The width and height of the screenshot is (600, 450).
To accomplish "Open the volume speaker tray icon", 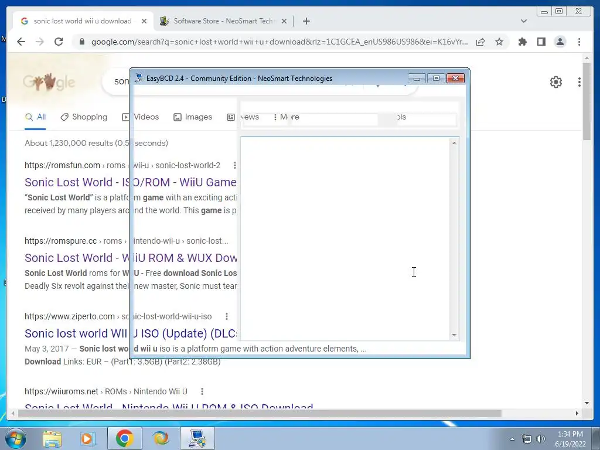I will point(541,439).
